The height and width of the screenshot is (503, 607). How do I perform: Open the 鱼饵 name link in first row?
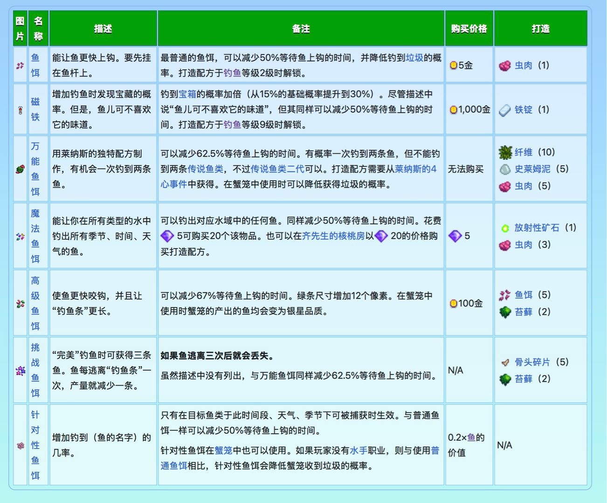35,65
